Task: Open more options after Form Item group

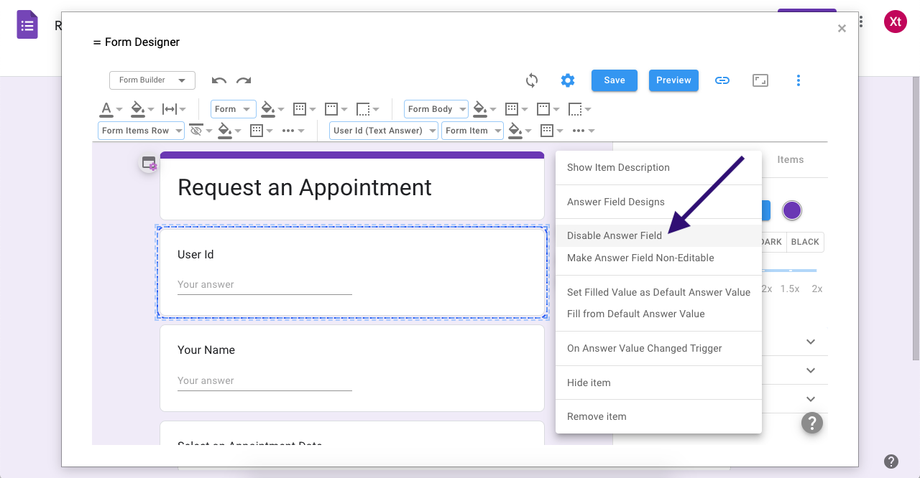Action: (x=578, y=131)
